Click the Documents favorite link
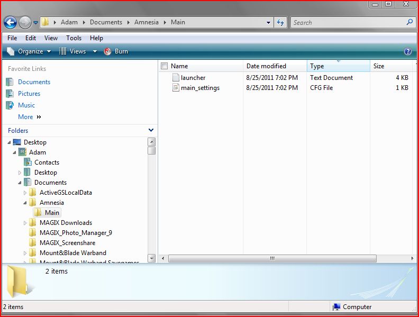 (34, 82)
